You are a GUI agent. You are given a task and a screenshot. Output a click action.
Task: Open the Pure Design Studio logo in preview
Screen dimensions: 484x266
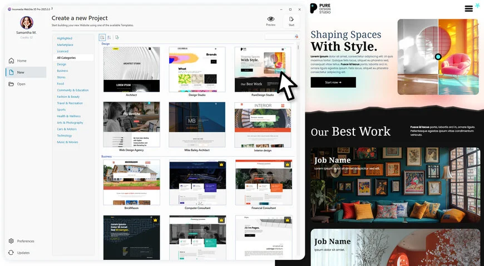click(320, 8)
